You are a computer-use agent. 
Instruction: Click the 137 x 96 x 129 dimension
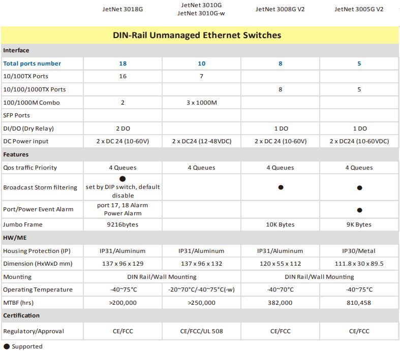coord(122,264)
